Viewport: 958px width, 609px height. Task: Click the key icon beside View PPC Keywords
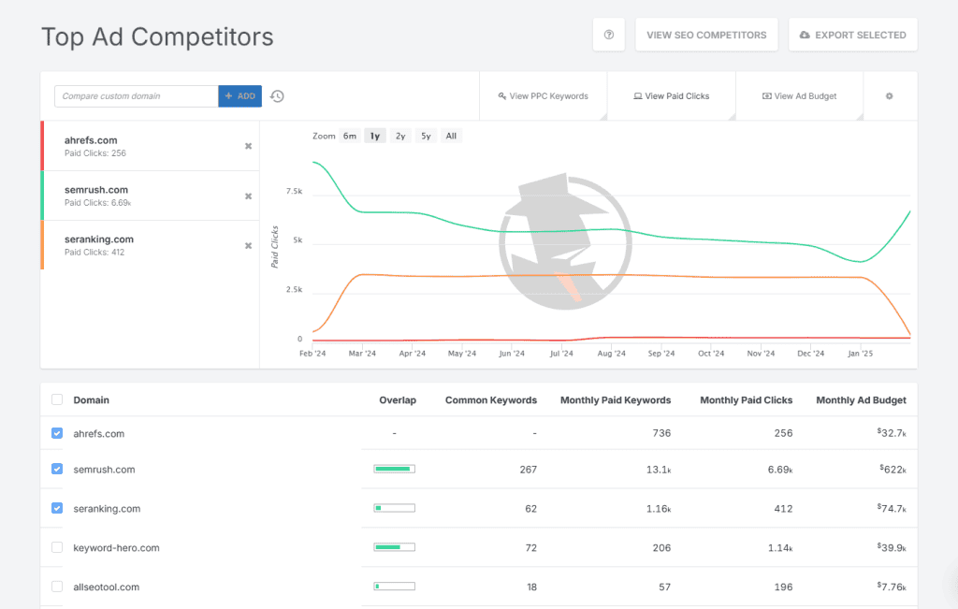point(502,96)
